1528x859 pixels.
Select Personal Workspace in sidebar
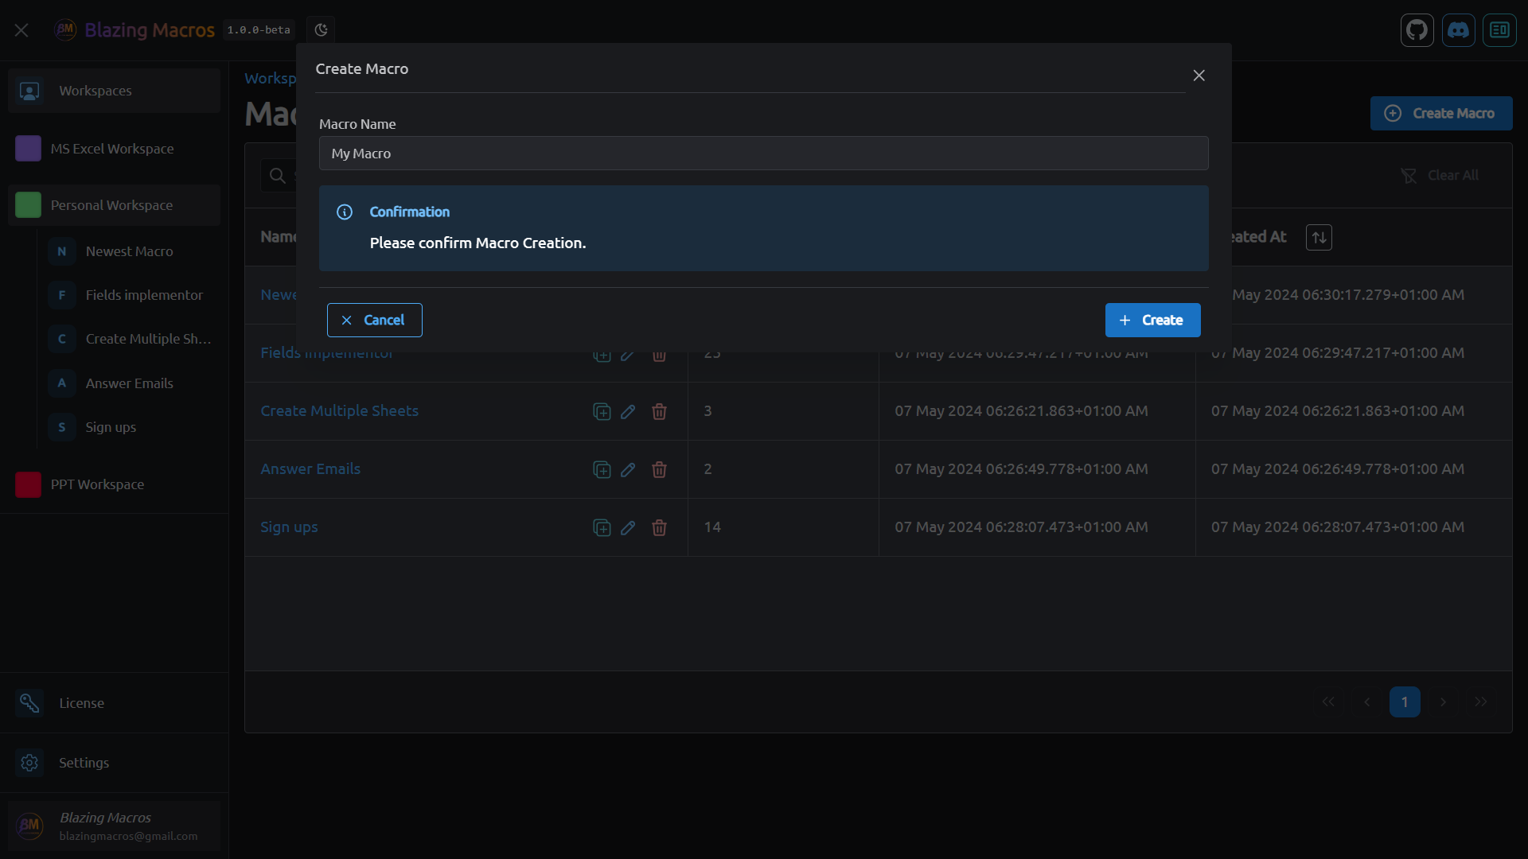pos(115,205)
